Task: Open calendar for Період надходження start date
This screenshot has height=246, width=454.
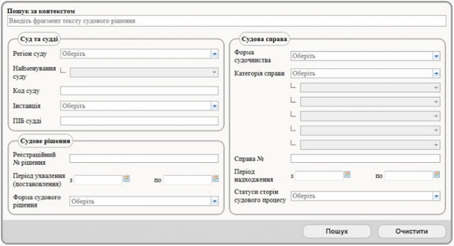Action: point(347,175)
